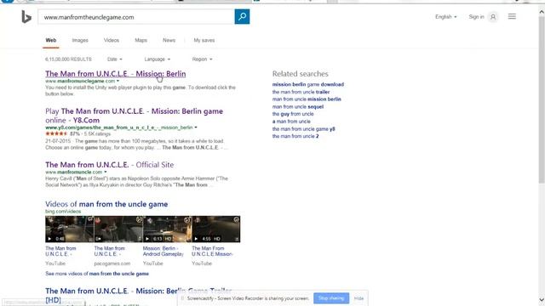Open Mission: Berlin Game Trailer [HD] result
The height and width of the screenshot is (306, 545).
(138, 295)
